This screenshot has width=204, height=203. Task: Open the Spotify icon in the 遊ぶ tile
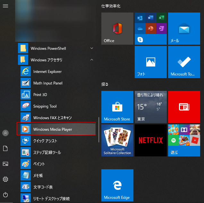point(174,140)
